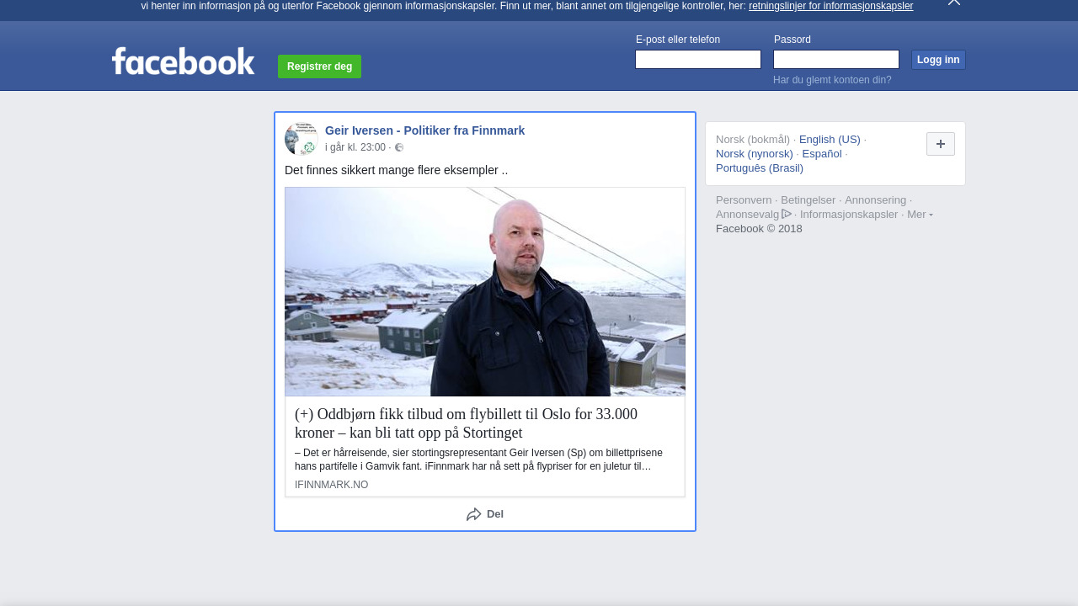Click the Registrer deg button
This screenshot has height=606, width=1078.
pos(319,66)
